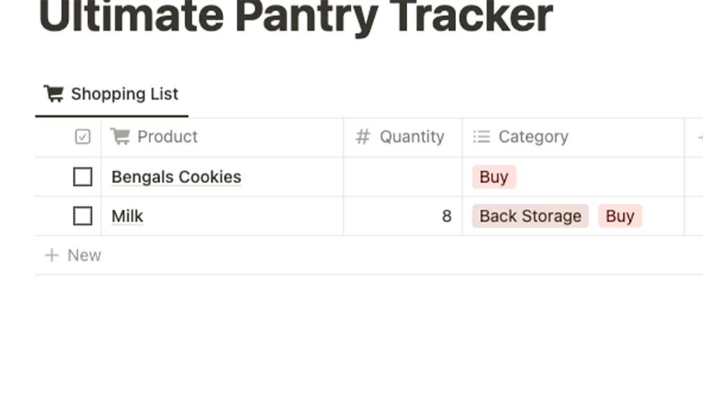Click the cart icon in Product header
This screenshot has height=395, width=703.
pos(120,137)
